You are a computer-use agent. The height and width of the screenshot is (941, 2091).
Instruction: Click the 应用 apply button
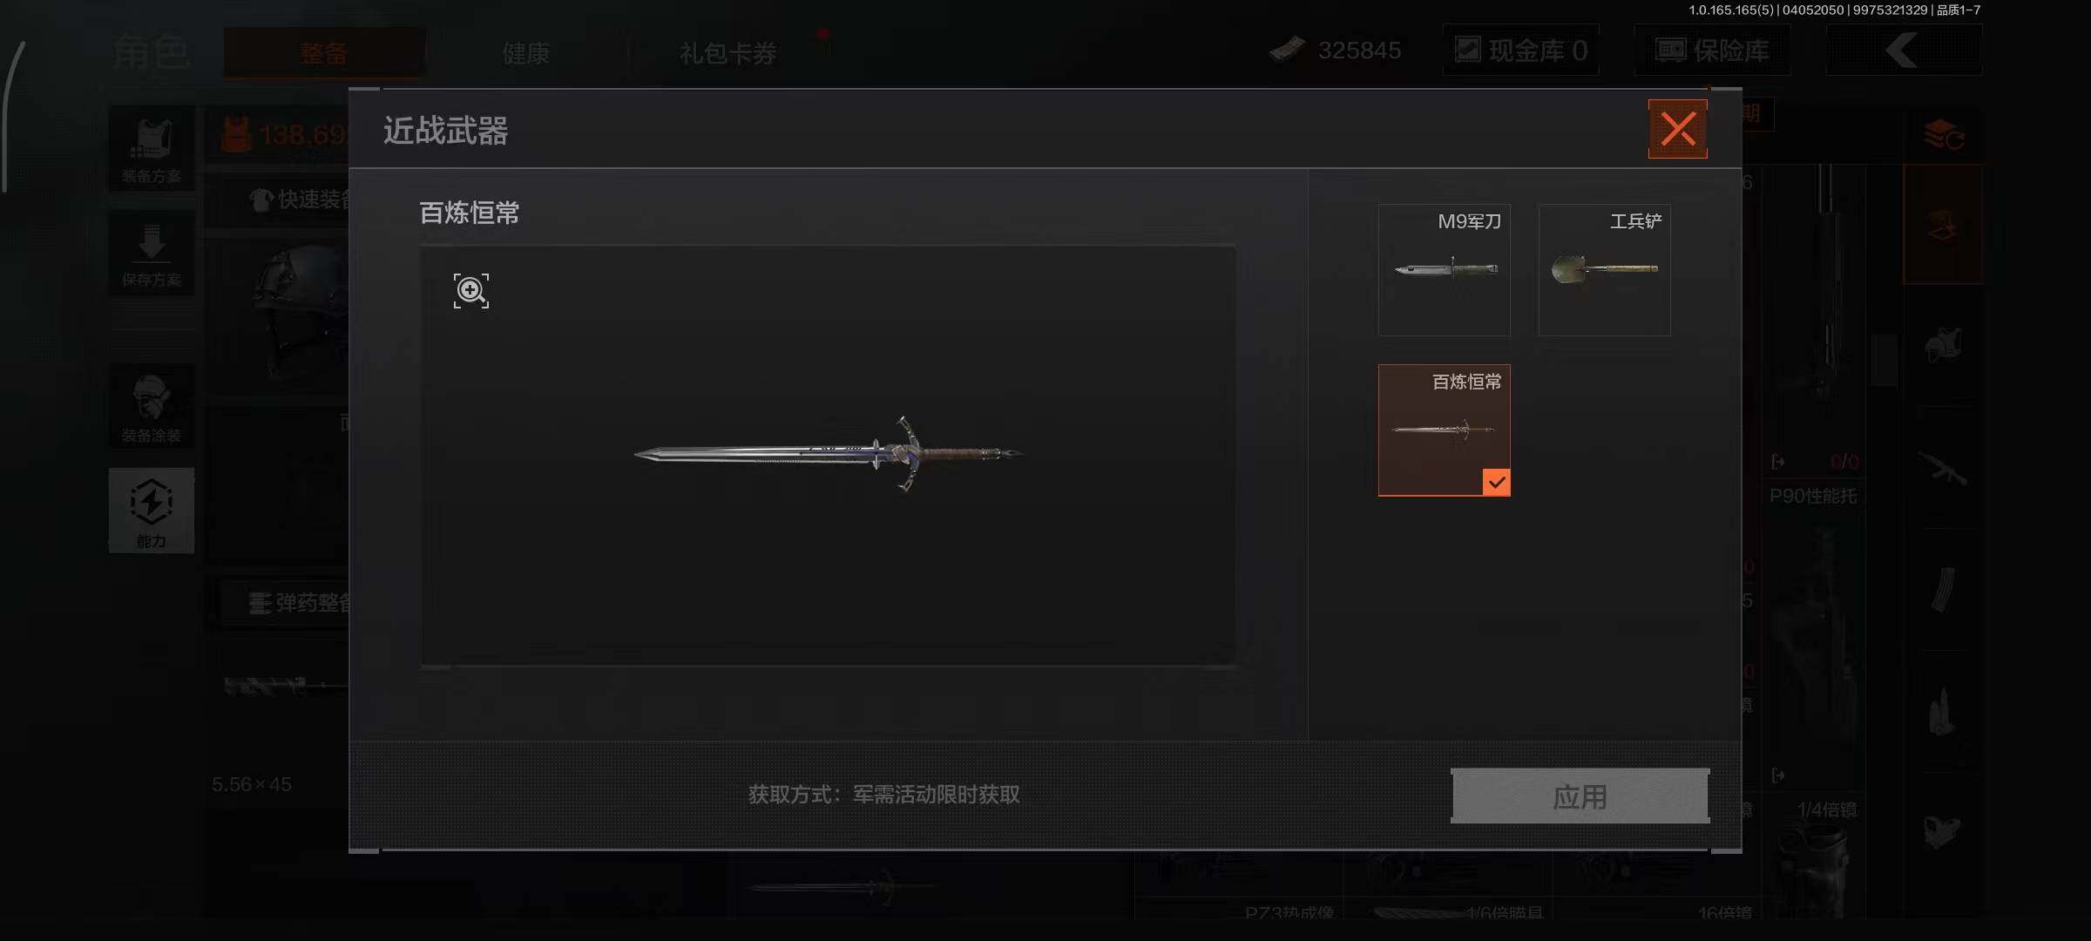point(1580,795)
